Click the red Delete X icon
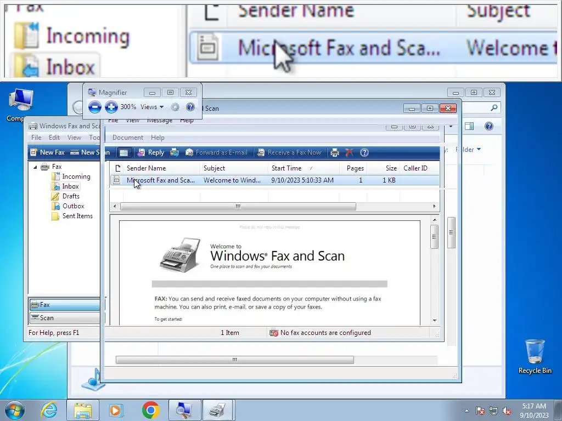 click(x=349, y=152)
